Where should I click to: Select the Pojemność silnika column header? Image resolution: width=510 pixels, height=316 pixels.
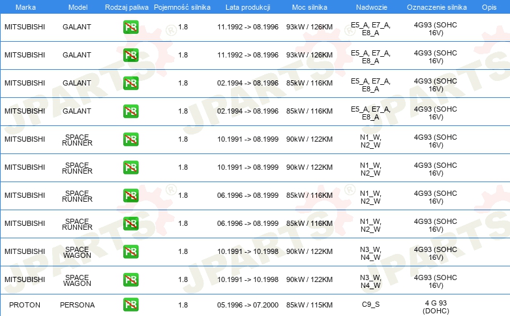click(x=182, y=7)
